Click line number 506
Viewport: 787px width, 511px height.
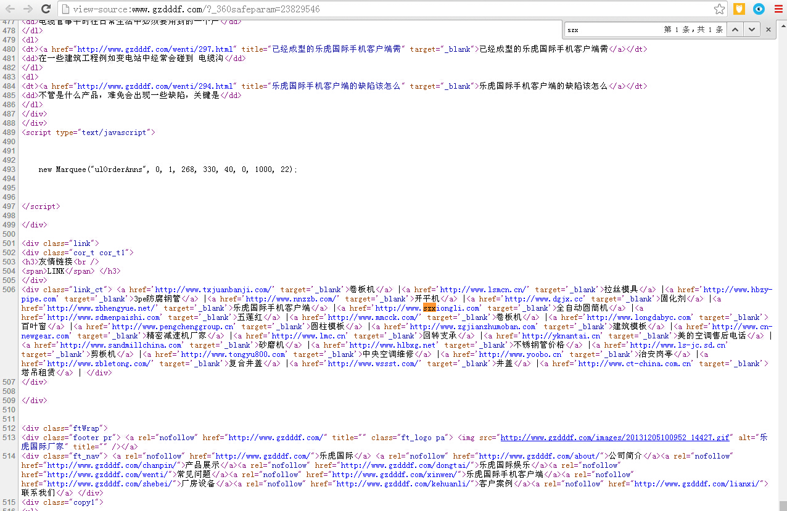9,290
